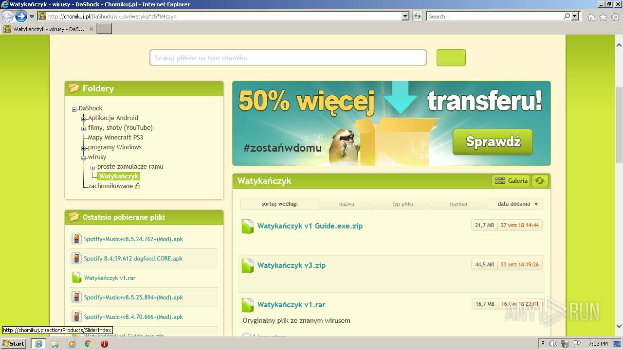Click the network tray icon

pos(565,344)
